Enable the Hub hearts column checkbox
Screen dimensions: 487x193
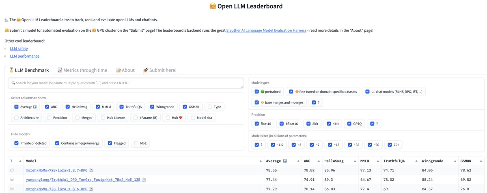pos(168,118)
